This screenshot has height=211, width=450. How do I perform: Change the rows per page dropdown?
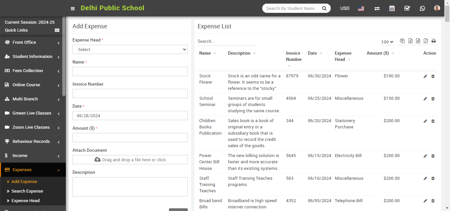tap(387, 42)
